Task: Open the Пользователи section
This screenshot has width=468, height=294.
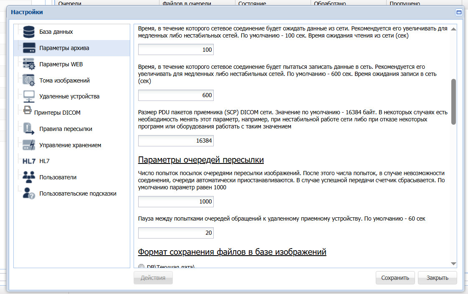Action: [58, 177]
